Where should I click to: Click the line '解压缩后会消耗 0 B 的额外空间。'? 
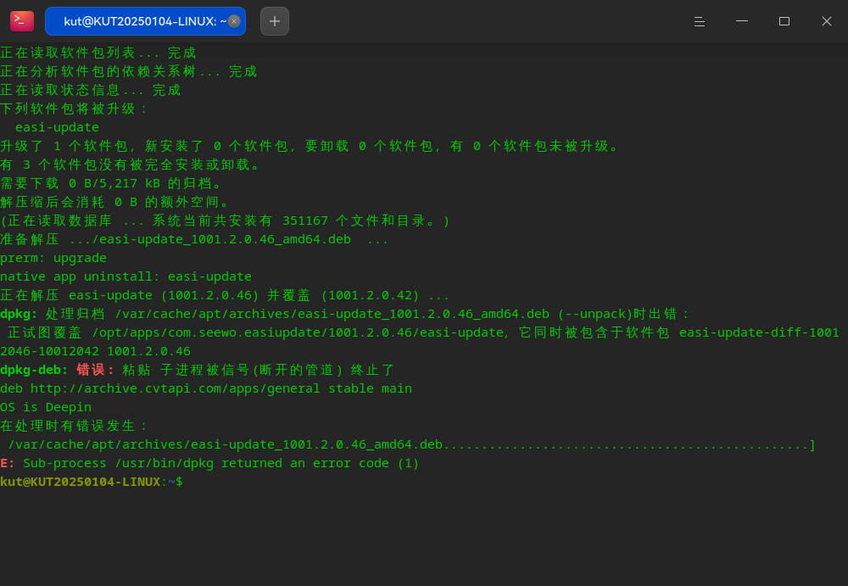(115, 202)
